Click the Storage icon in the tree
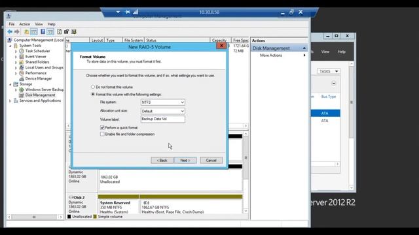 point(16,84)
